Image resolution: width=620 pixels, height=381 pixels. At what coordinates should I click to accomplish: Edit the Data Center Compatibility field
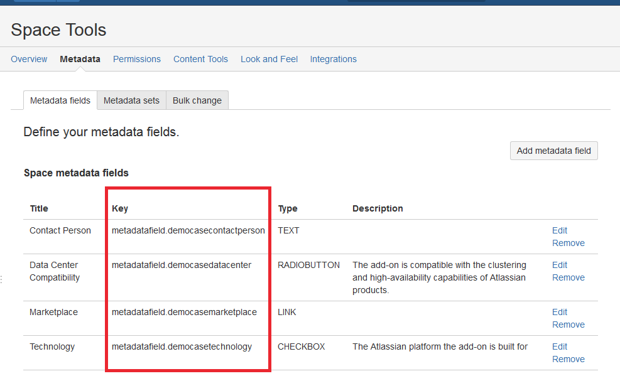tap(560, 265)
